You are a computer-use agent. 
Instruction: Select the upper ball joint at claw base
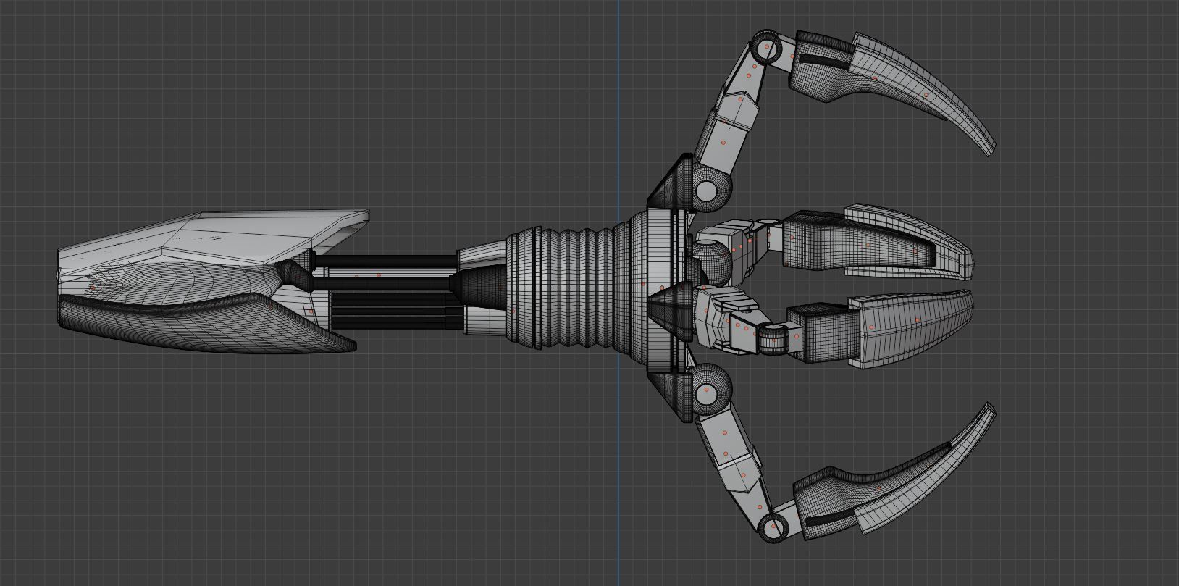(x=708, y=191)
